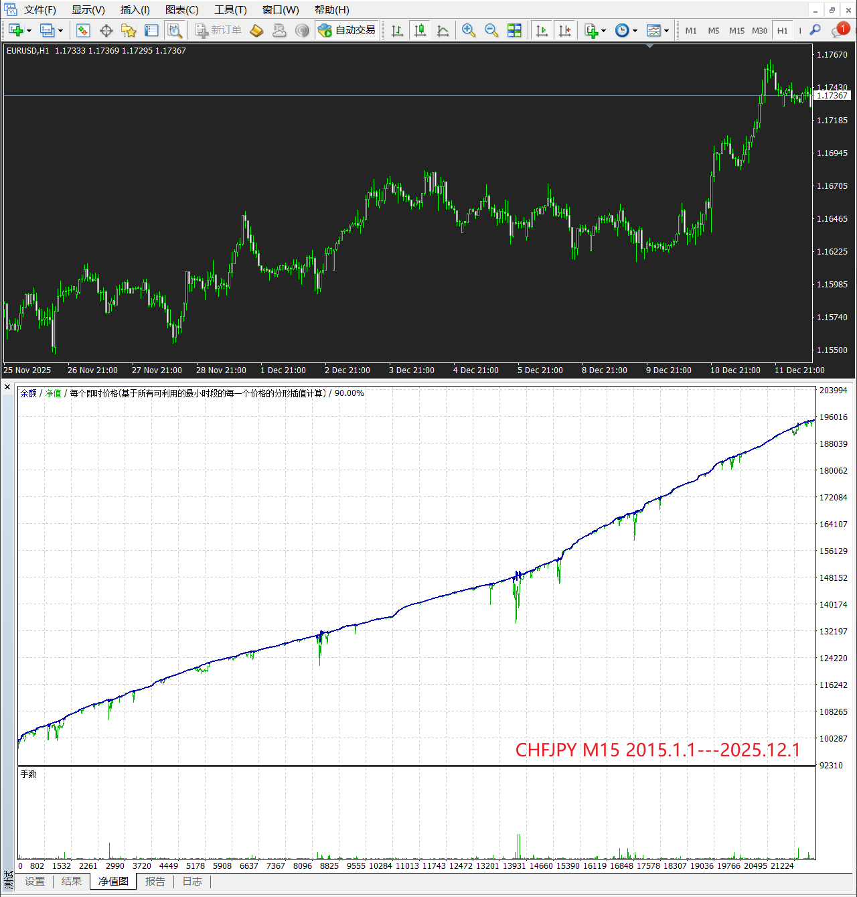Expand the periodicity clock dropdown arrow

click(635, 31)
